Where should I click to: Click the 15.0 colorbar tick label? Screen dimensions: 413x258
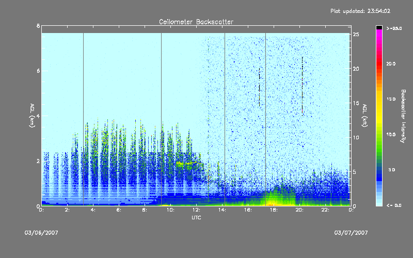[391, 99]
